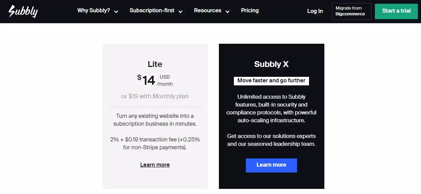Click blue Learn more button in Subbly X
Image resolution: width=421 pixels, height=194 pixels.
[x=271, y=165]
